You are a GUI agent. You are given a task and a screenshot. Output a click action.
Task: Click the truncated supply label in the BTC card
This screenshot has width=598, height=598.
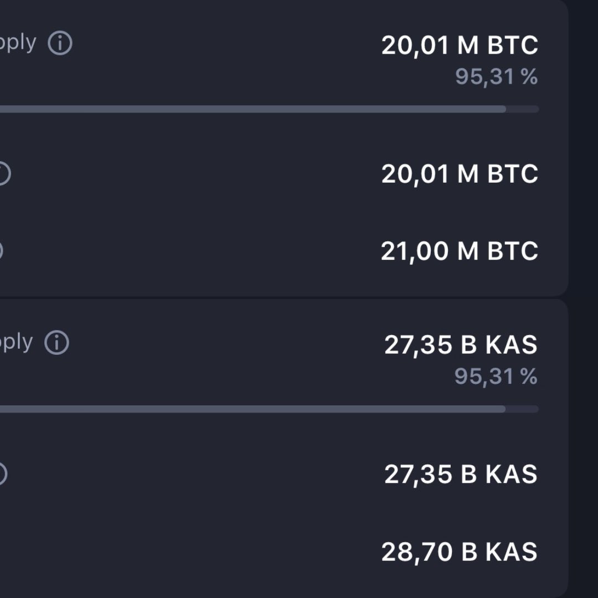(x=17, y=43)
